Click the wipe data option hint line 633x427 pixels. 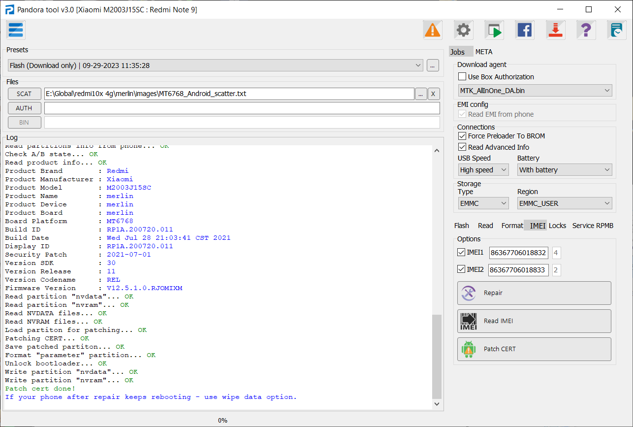tap(151, 397)
